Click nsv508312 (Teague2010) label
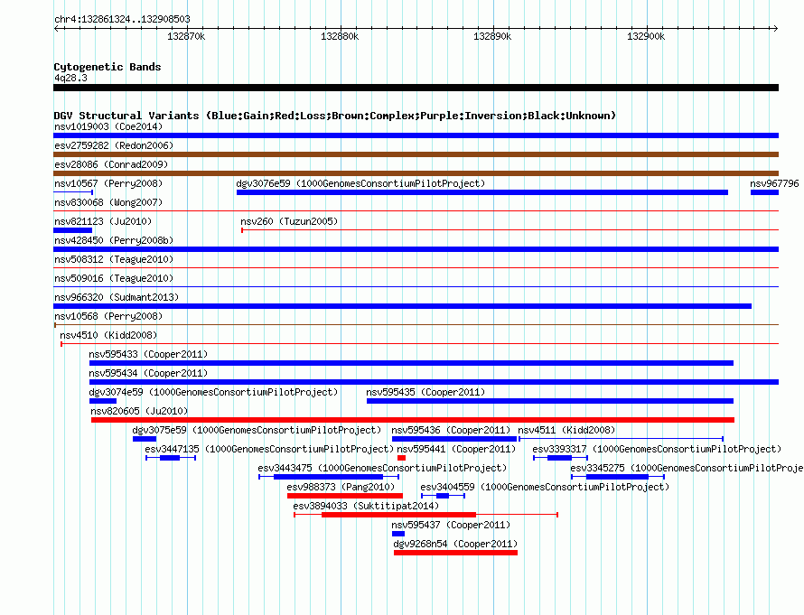Viewport: 804px width, 615px height. click(114, 259)
